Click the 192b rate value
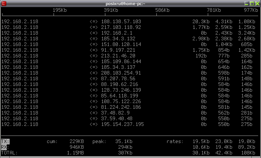The image size is (261, 158). click(201, 56)
